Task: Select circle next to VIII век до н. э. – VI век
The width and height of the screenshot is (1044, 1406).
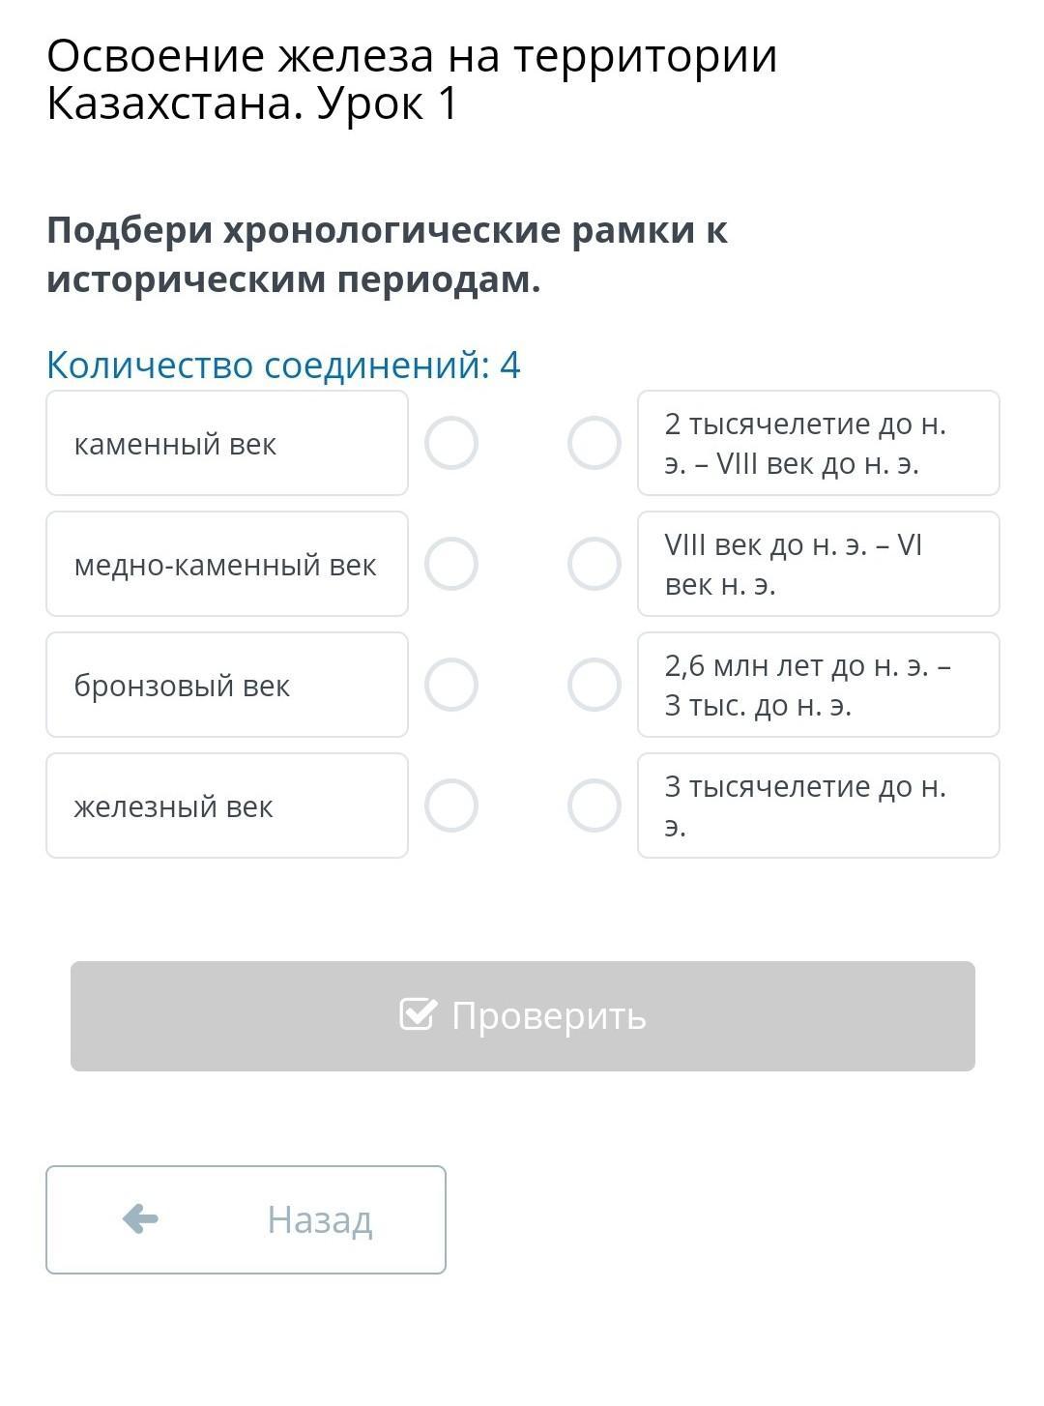Action: 594,565
